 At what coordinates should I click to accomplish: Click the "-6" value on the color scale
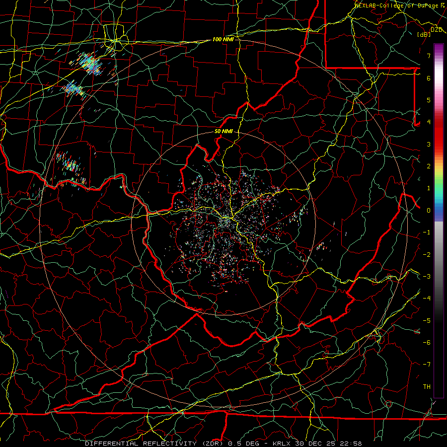[x=427, y=343]
